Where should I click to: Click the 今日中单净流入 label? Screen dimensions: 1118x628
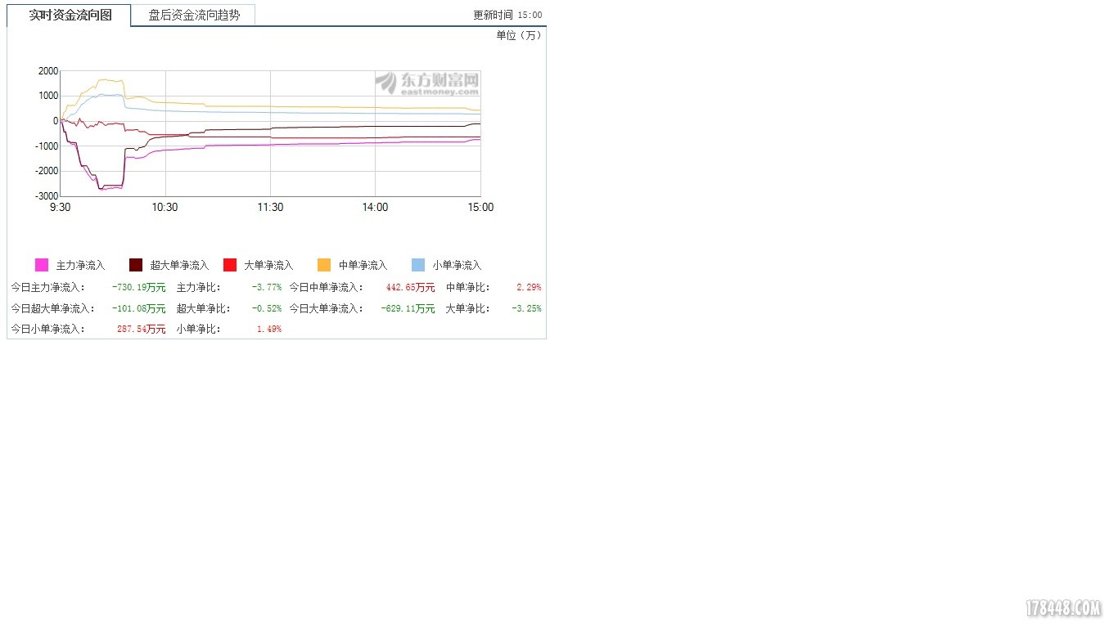point(326,288)
